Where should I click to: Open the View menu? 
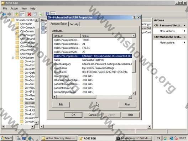coord(24,9)
